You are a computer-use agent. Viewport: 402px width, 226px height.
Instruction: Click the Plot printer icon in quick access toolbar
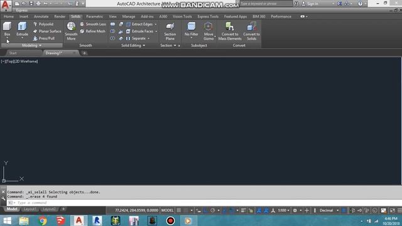pyautogui.click(x=38, y=4)
